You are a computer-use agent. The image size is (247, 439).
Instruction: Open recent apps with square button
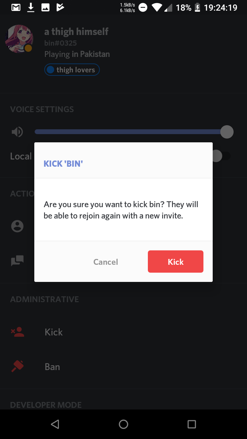192,424
